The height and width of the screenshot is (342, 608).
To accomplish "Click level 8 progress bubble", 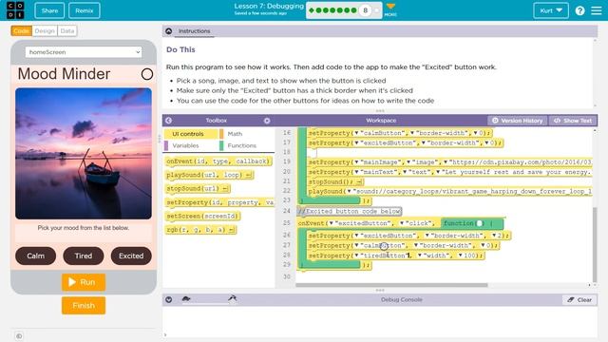I will tap(365, 10).
